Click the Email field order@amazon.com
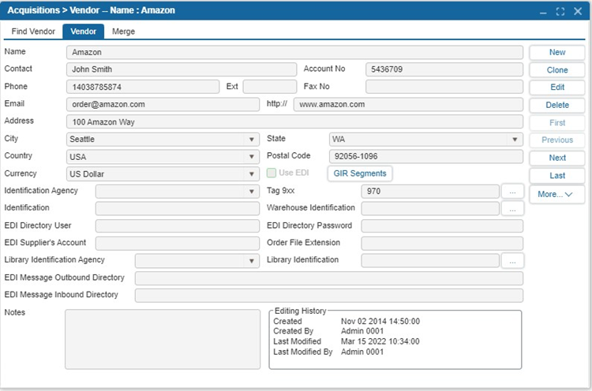 coord(163,104)
